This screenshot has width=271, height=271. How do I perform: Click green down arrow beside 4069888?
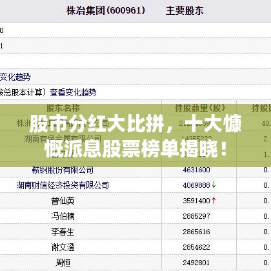(x=214, y=185)
